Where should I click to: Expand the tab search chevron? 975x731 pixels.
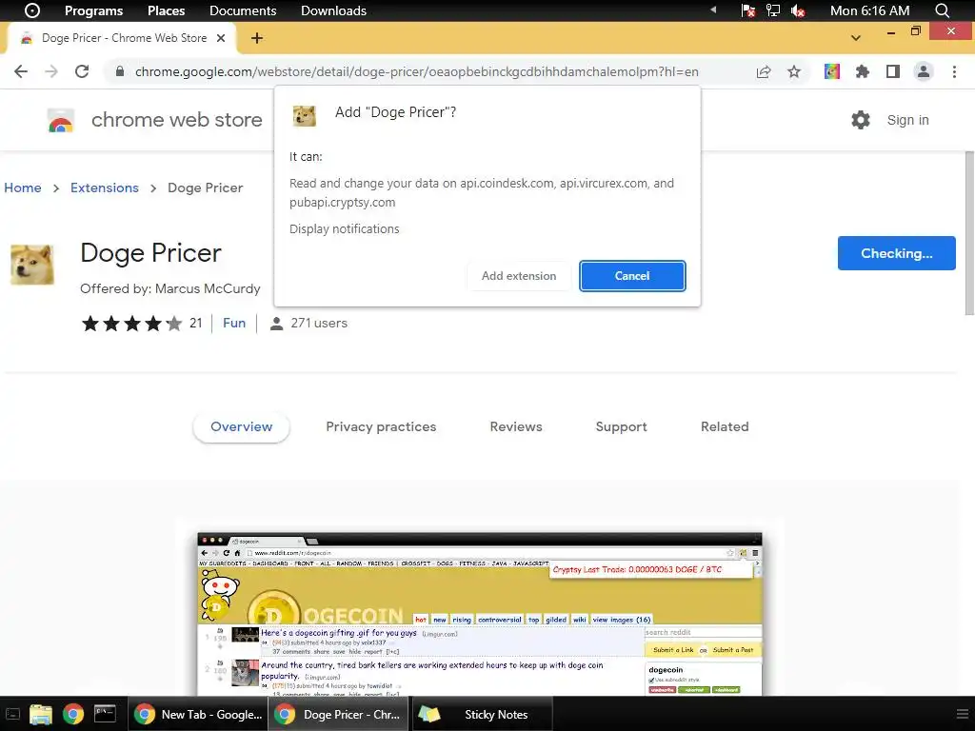pos(856,38)
